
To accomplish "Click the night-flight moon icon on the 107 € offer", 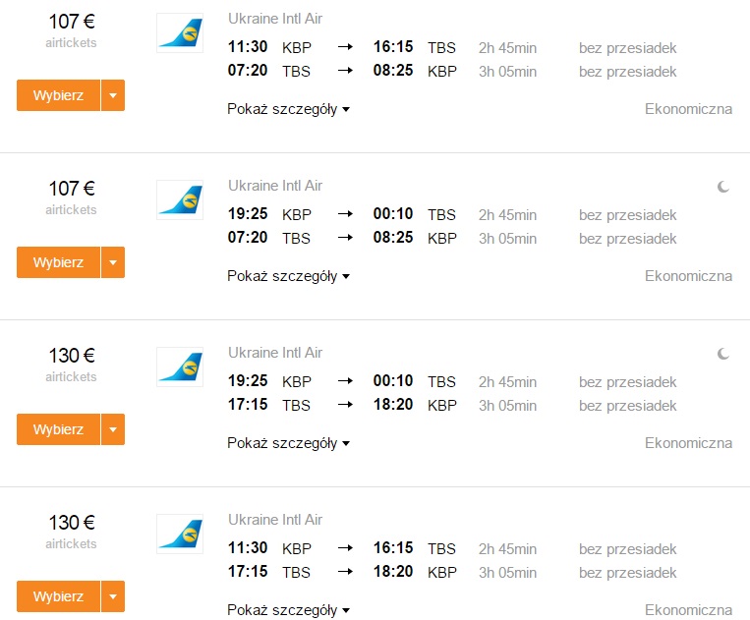I will coord(723,186).
